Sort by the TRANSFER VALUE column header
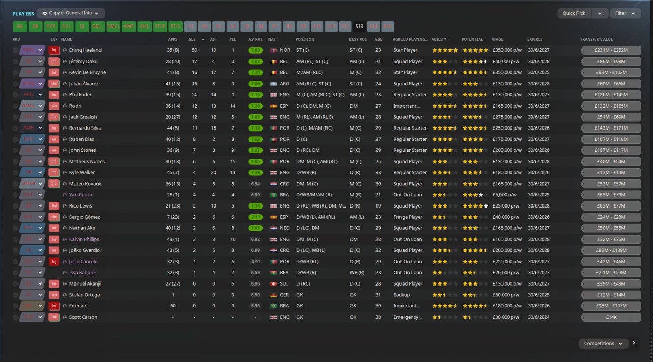This screenshot has height=362, width=653. (596, 39)
